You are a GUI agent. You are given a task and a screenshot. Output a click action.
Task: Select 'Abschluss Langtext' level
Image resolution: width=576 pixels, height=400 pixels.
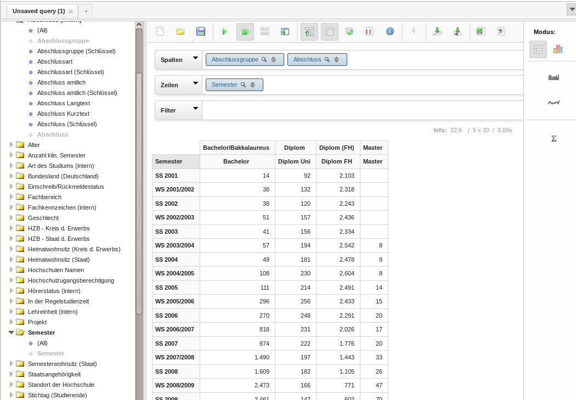[64, 103]
